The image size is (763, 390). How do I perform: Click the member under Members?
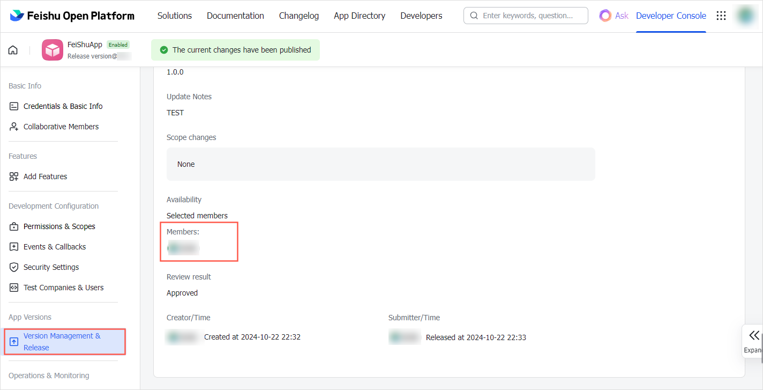(x=183, y=248)
